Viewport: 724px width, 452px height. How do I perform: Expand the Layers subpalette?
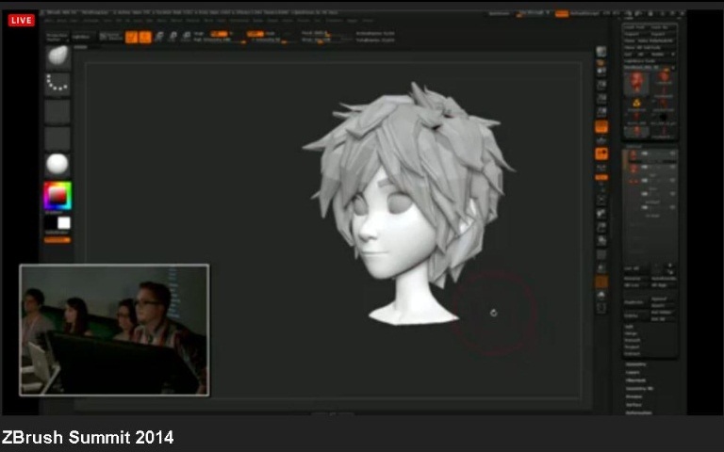point(633,372)
